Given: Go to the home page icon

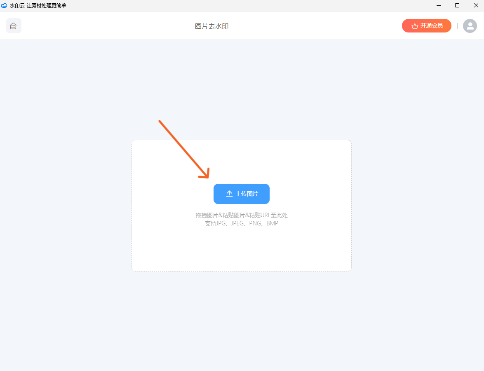Looking at the screenshot, I should pos(14,26).
